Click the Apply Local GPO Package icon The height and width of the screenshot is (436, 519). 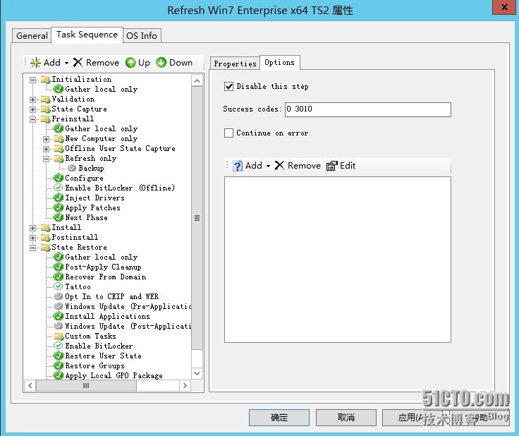[x=59, y=375]
